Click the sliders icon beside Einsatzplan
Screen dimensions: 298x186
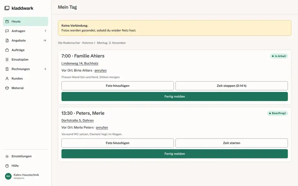coord(7,60)
